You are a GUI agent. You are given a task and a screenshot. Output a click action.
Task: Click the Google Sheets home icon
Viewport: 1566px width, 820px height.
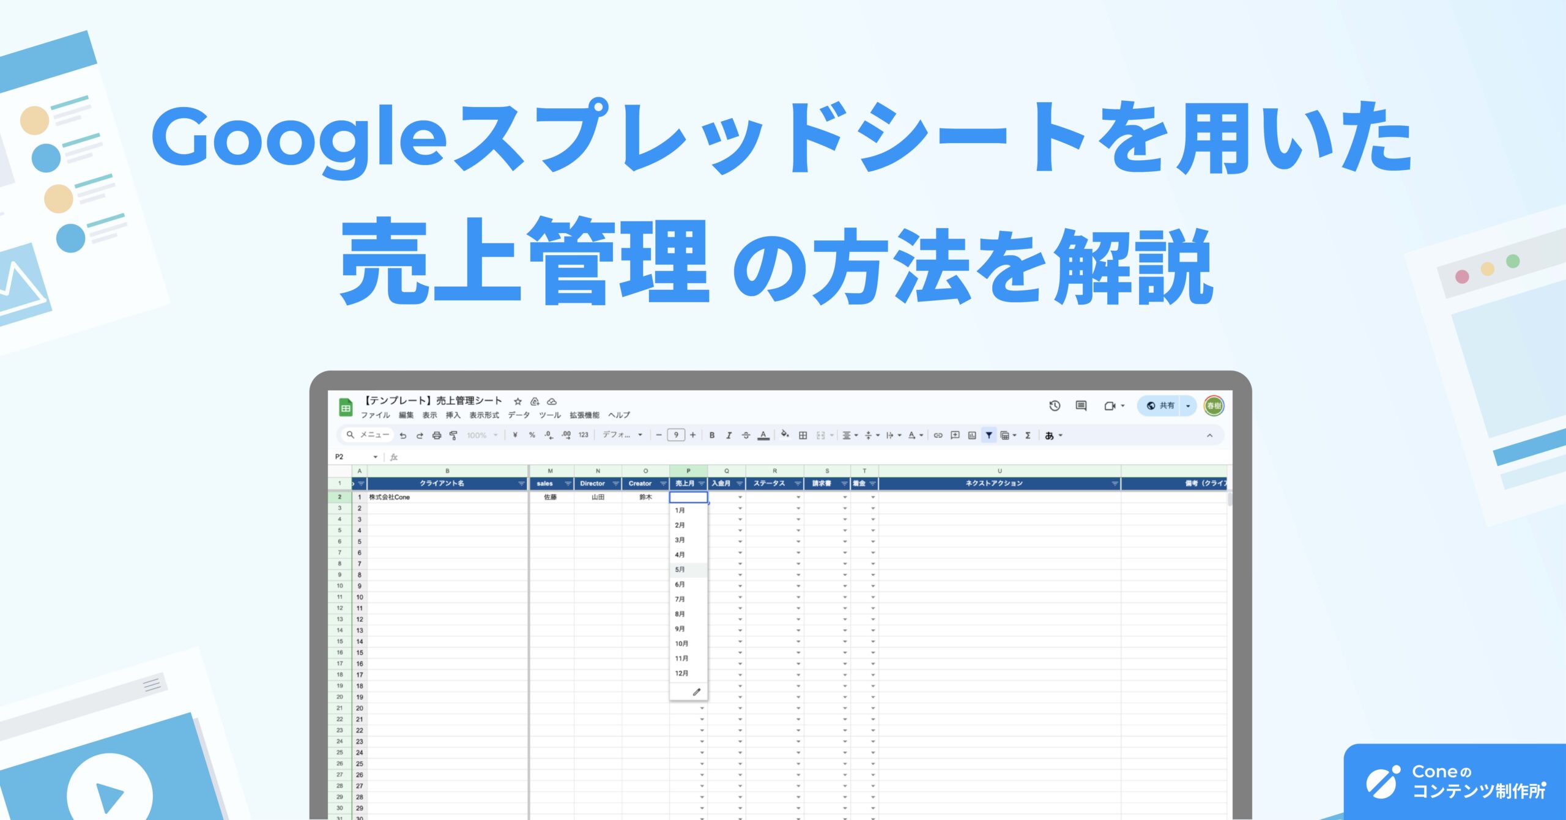[x=346, y=407]
